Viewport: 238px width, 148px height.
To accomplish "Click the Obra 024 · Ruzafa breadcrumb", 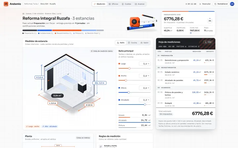I will point(48,4).
